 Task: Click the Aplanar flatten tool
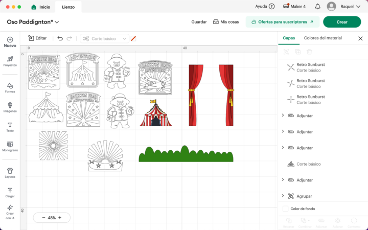coord(337,222)
